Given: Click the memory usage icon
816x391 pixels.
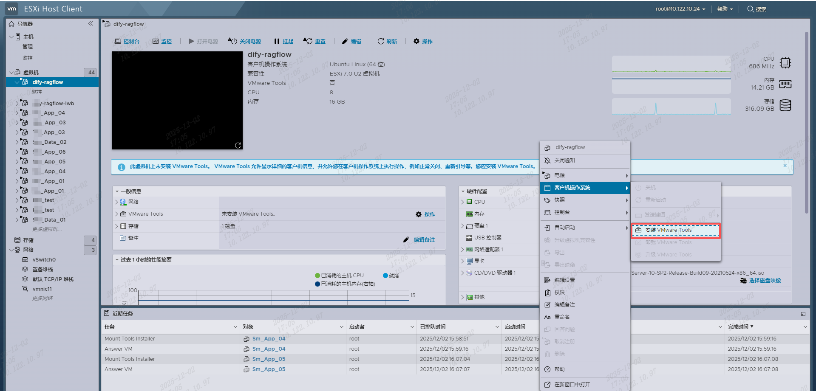Looking at the screenshot, I should pyautogui.click(x=785, y=84).
